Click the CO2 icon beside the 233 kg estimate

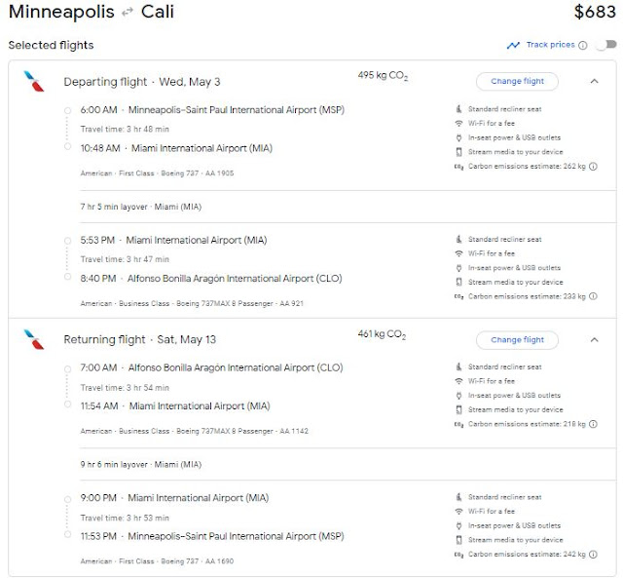point(458,296)
